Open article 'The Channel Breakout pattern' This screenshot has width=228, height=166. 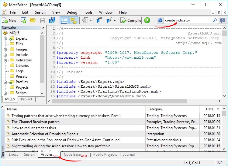pyautogui.click(x=36, y=122)
